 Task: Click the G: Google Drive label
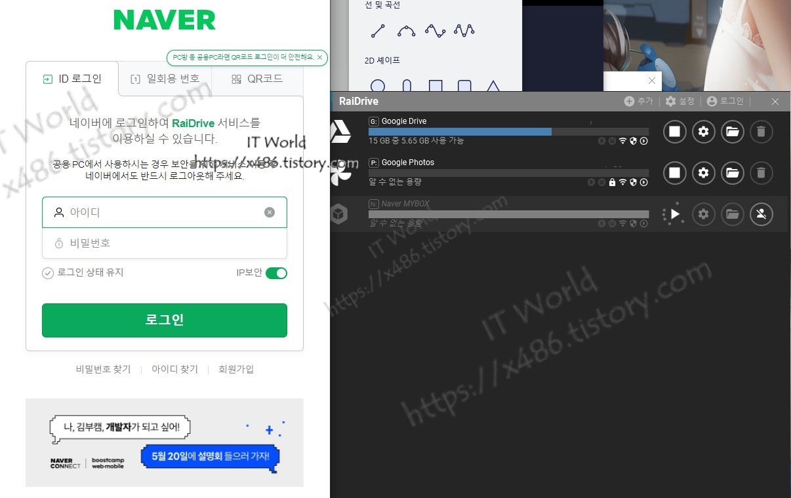pos(397,121)
